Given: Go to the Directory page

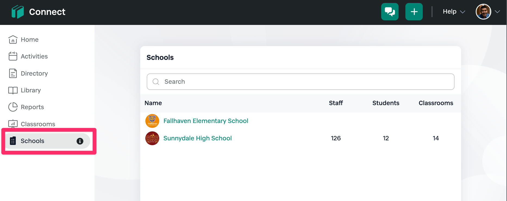Looking at the screenshot, I should [x=34, y=73].
